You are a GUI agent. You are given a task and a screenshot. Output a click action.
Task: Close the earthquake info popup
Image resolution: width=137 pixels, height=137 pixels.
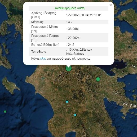coord(111,5)
